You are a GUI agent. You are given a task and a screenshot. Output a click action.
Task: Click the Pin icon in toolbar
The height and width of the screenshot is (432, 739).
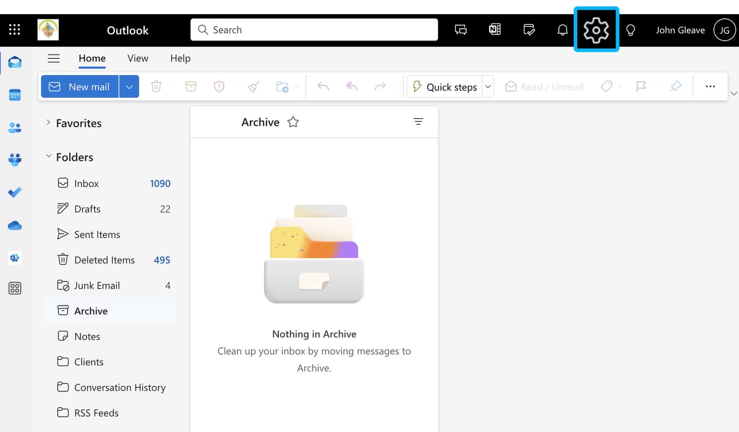[676, 86]
